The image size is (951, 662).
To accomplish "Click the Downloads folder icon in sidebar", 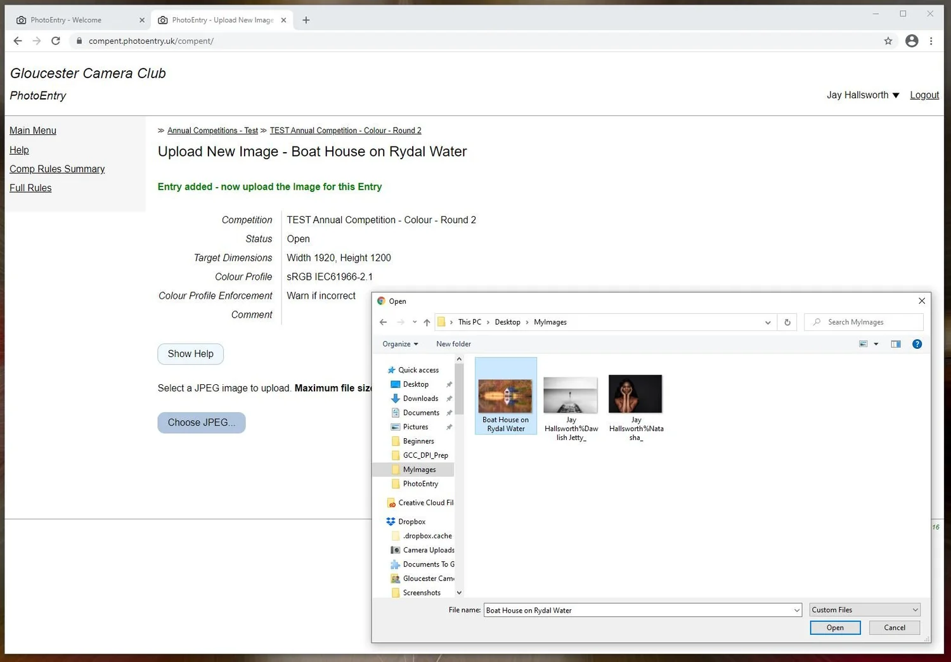I will coord(395,399).
